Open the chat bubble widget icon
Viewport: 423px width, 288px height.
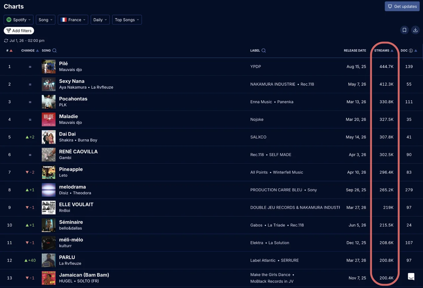tap(411, 276)
